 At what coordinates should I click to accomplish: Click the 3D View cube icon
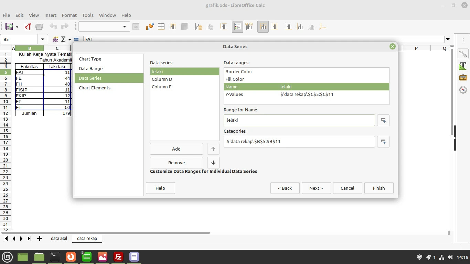point(184,27)
